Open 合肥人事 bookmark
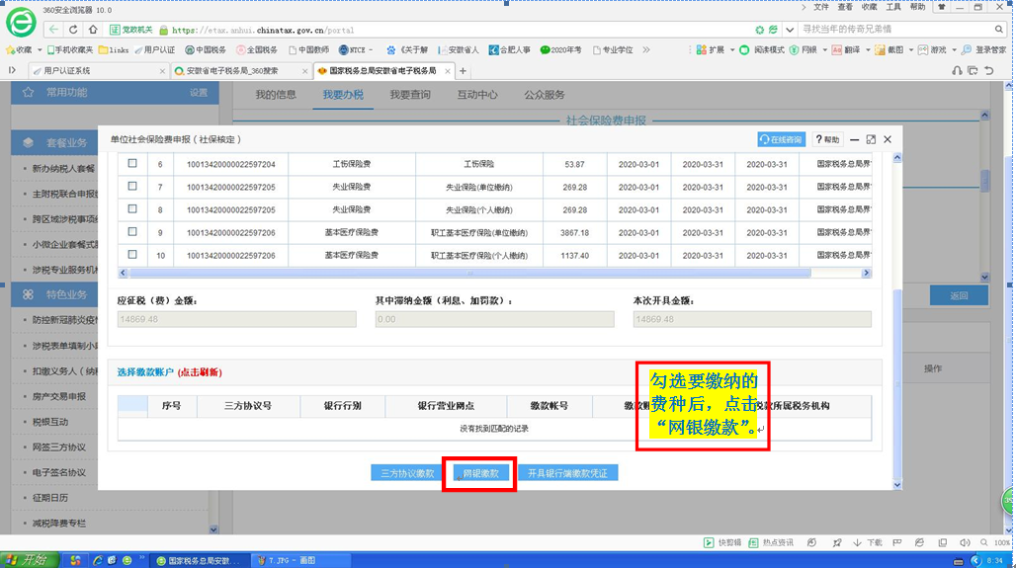The image size is (1016, 568). coord(509,49)
